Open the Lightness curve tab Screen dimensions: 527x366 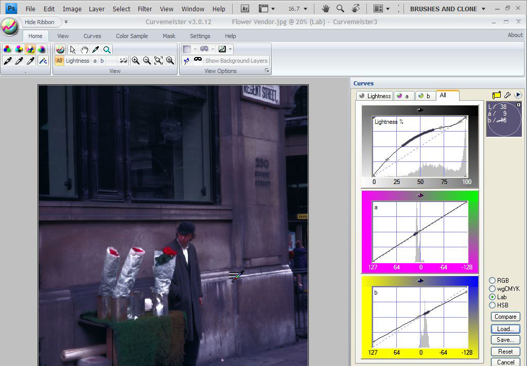click(x=375, y=96)
